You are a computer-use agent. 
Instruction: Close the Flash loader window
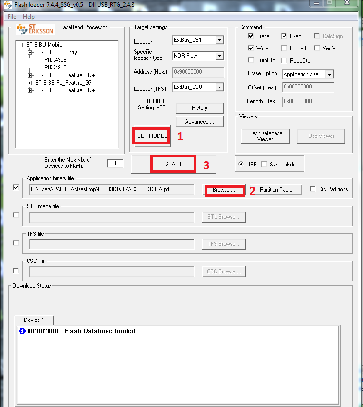347,3
